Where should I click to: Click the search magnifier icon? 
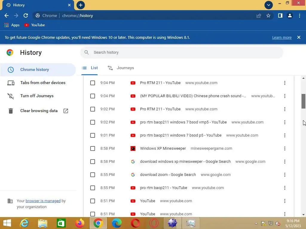click(x=86, y=52)
